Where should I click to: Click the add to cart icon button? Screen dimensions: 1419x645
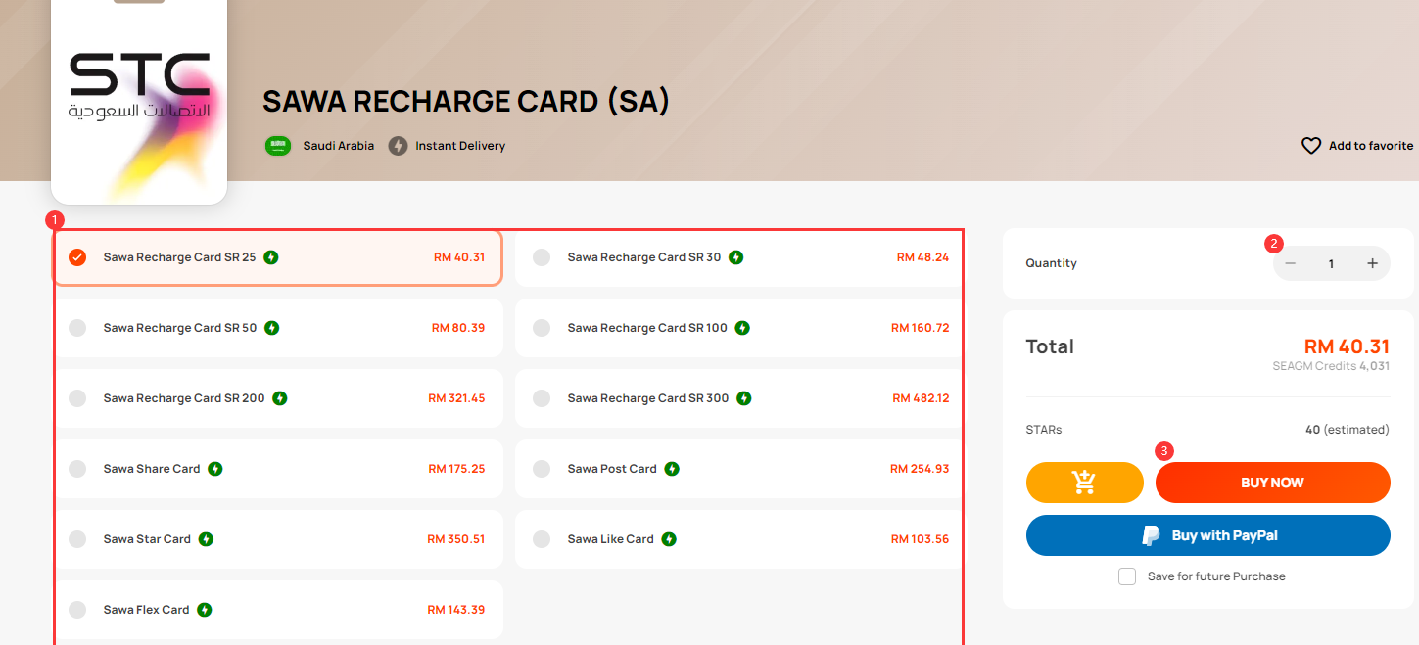click(1084, 483)
